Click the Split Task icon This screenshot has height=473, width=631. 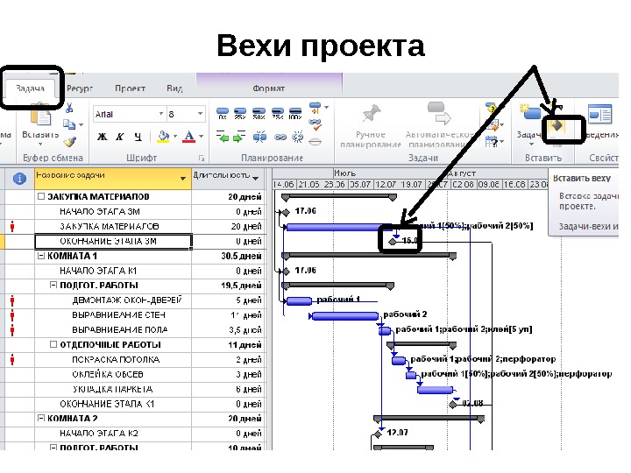pyautogui.click(x=259, y=138)
